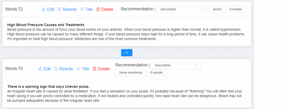Select 'Example' option next to doctor
Screen dimensions: 285x109
tap(236, 9)
